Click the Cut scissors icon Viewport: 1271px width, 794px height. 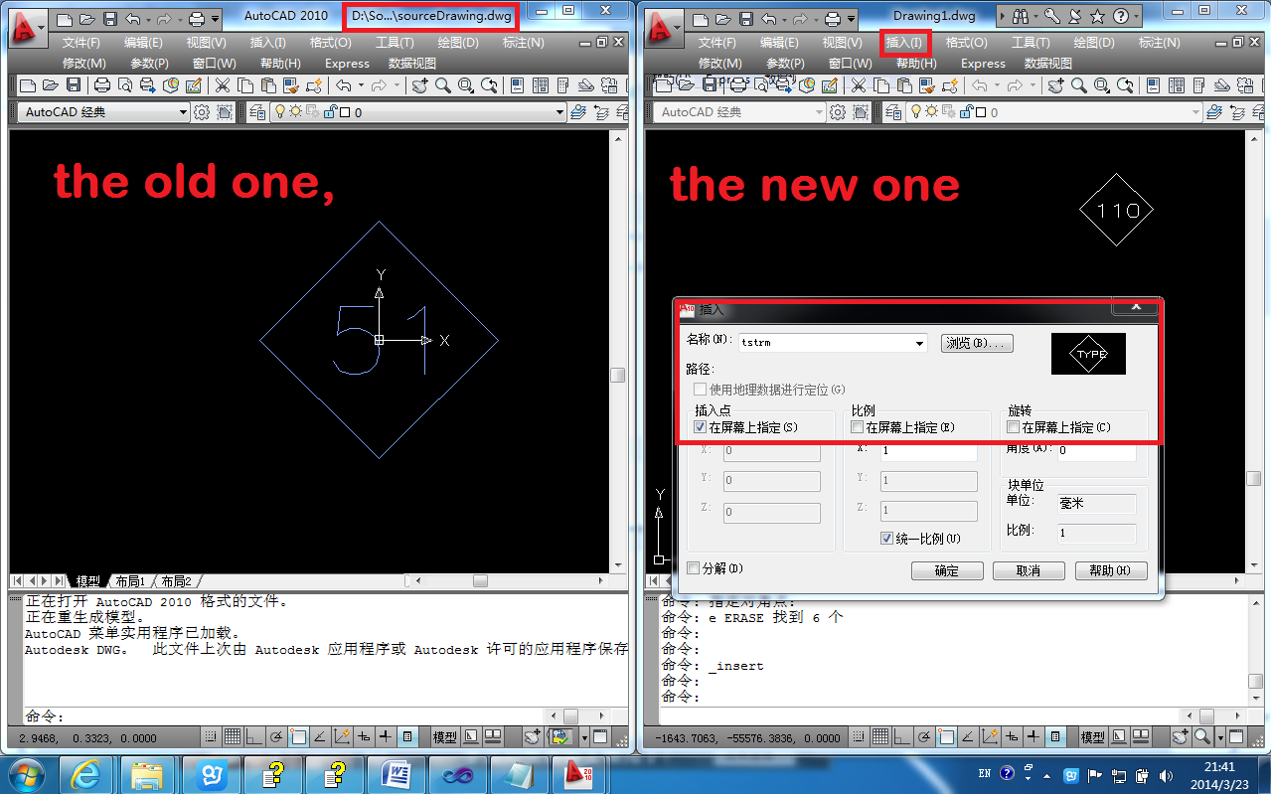point(224,85)
